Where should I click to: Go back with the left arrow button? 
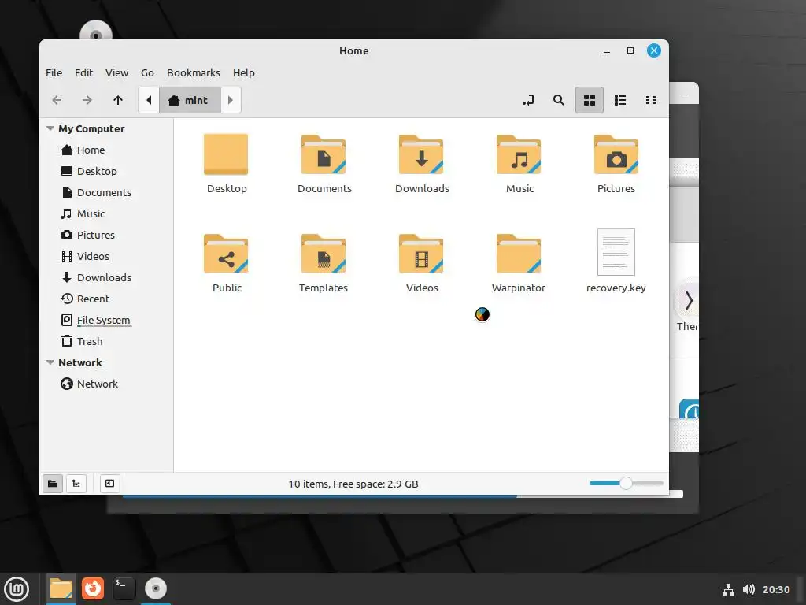(57, 100)
